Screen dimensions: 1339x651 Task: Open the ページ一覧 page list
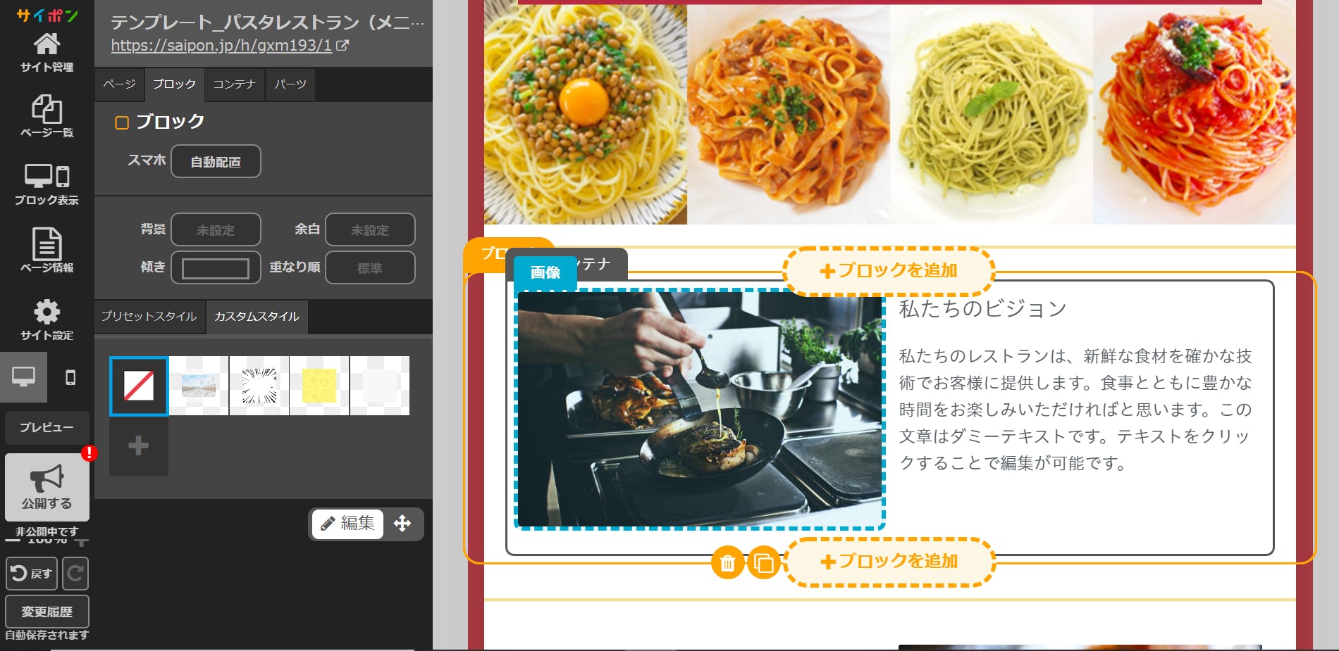[47, 116]
